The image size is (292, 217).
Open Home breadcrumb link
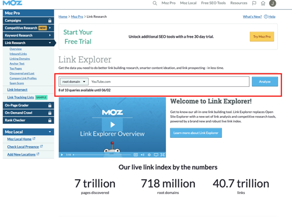63,17
